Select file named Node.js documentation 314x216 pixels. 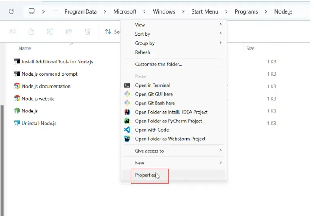(x=46, y=86)
